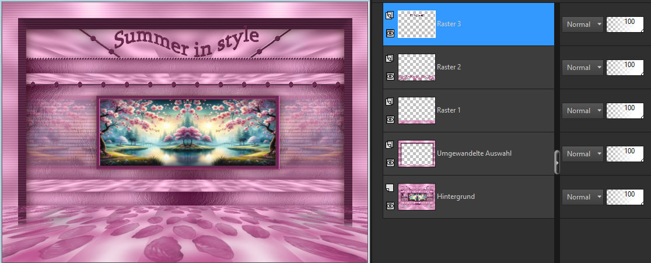
Task: Open the blend mode dropdown for Raster 3
Action: pos(583,24)
